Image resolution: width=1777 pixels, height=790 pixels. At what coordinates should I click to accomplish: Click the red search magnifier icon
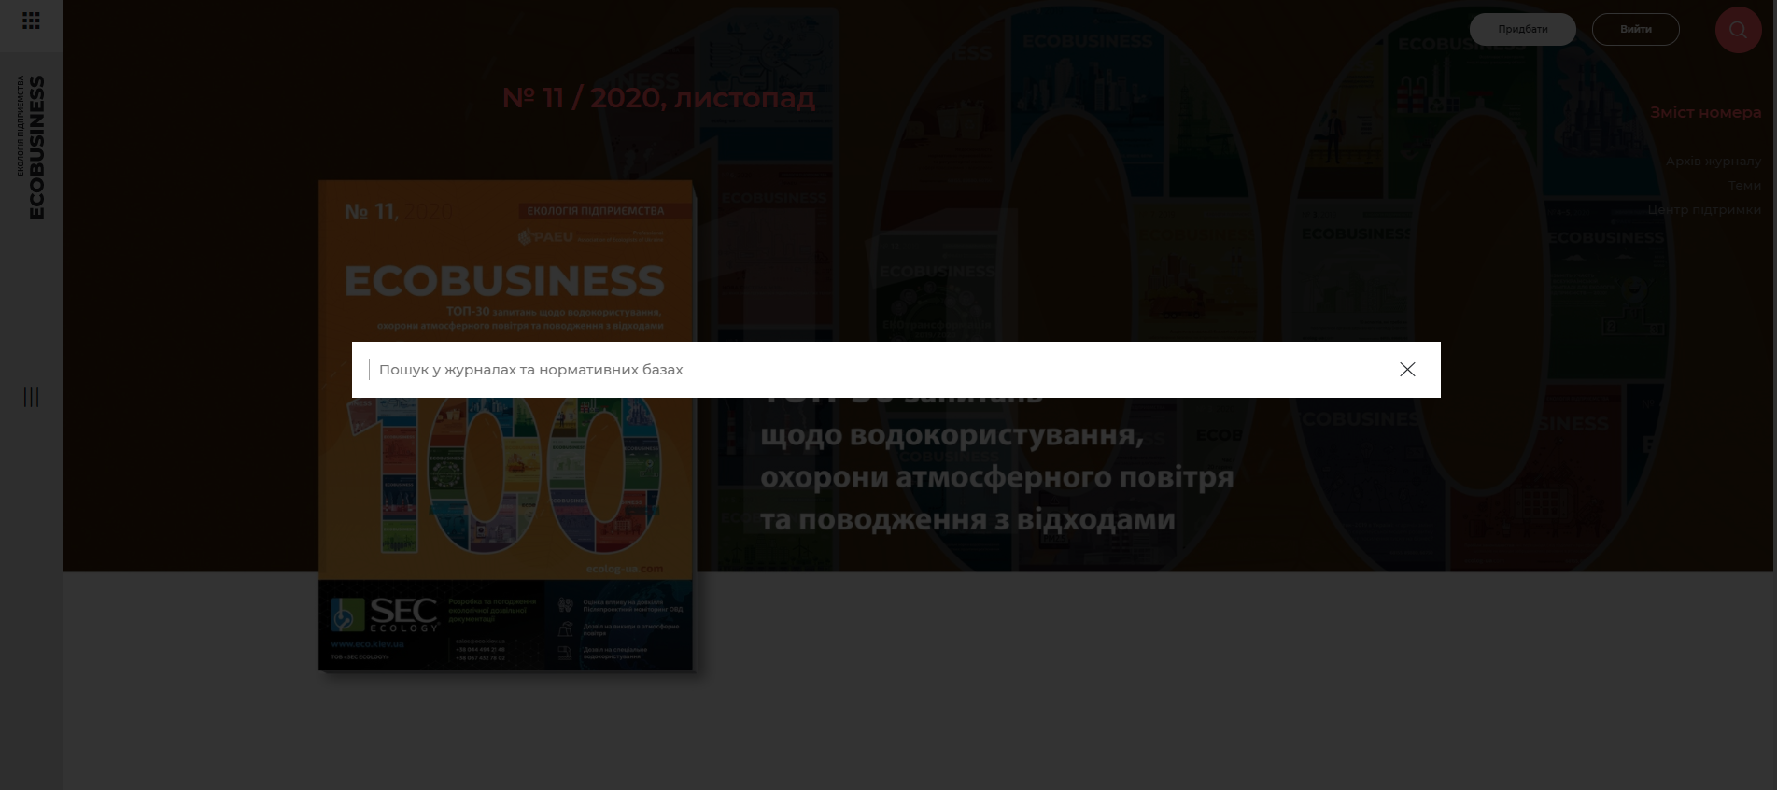point(1737,30)
